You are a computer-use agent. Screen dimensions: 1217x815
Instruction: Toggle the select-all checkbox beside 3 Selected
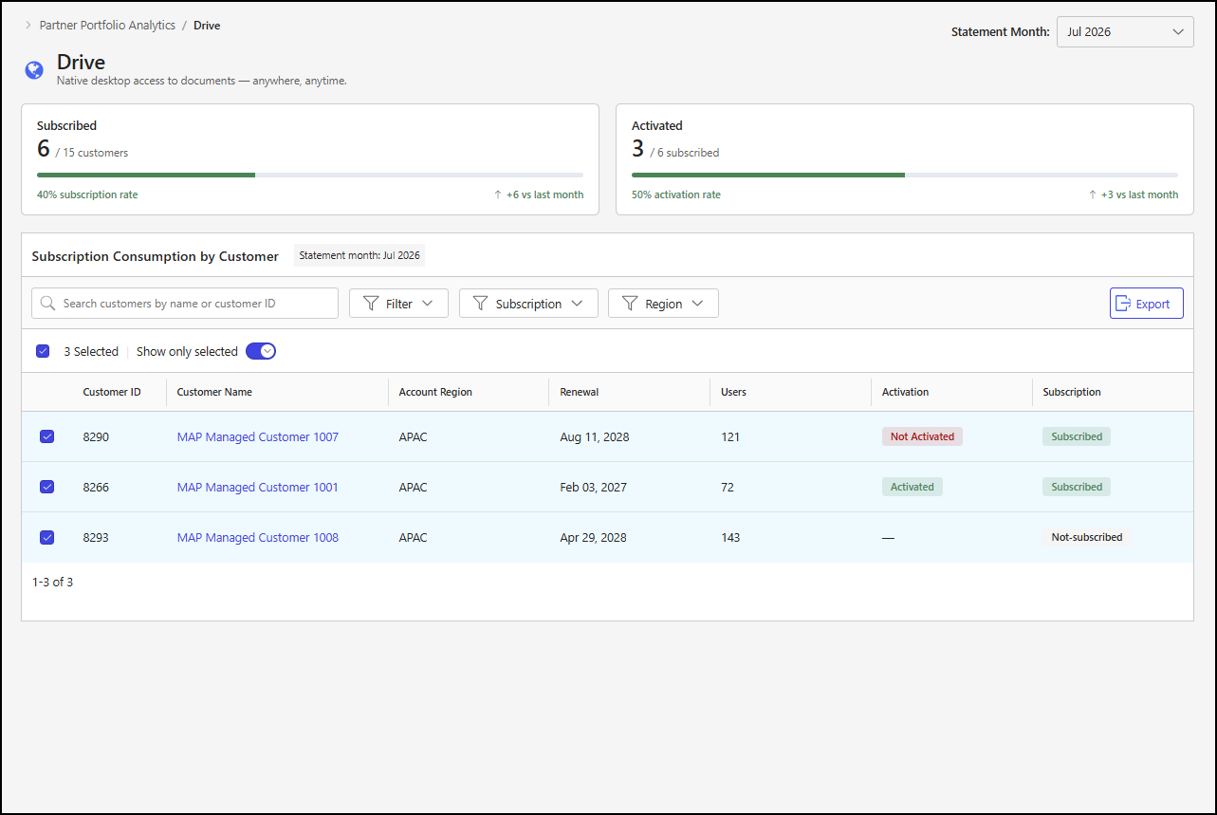[43, 351]
